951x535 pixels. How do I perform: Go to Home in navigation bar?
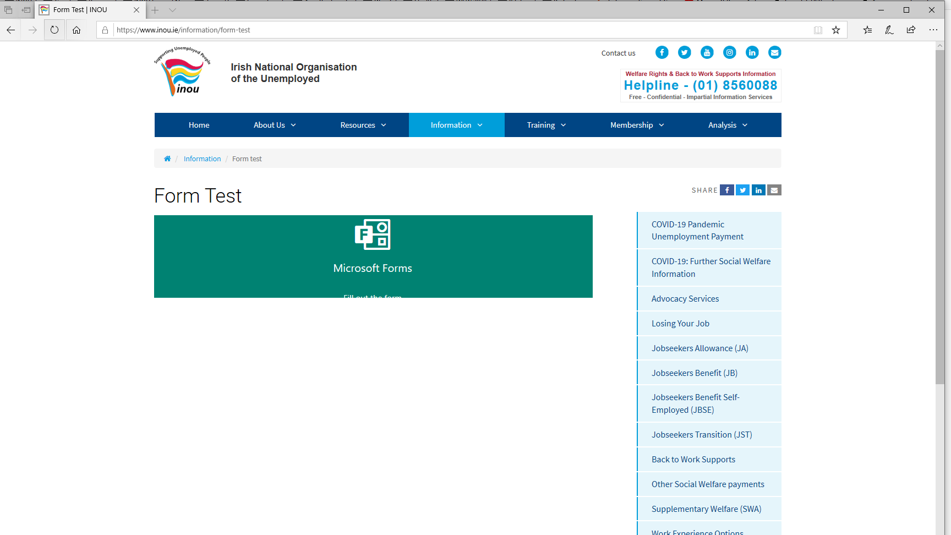(199, 125)
